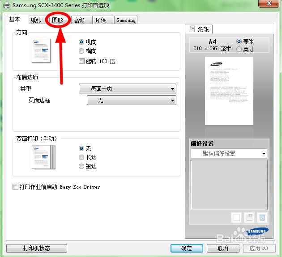Select 英寸 units radio button

click(x=239, y=49)
